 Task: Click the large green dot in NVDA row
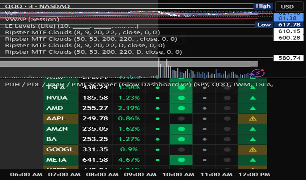181,98
